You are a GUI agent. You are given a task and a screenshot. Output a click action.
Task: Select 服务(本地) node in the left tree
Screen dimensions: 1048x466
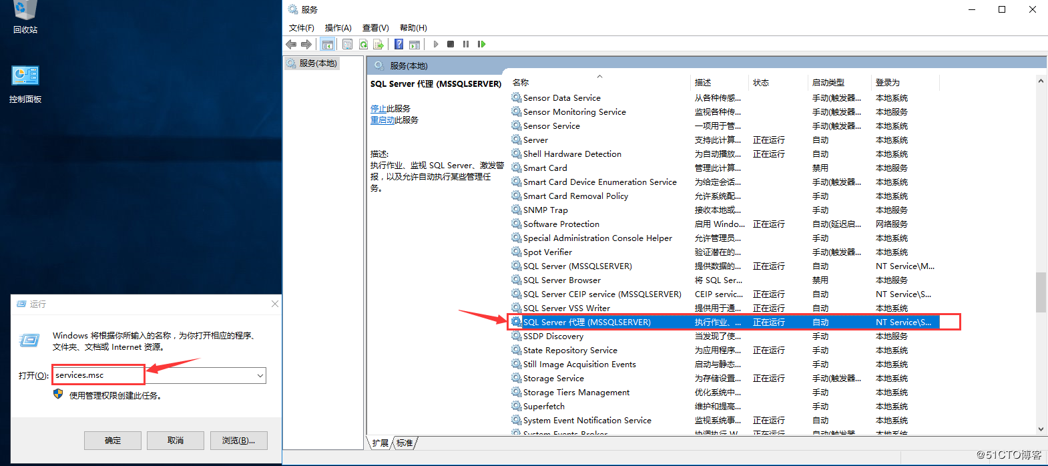pos(312,63)
